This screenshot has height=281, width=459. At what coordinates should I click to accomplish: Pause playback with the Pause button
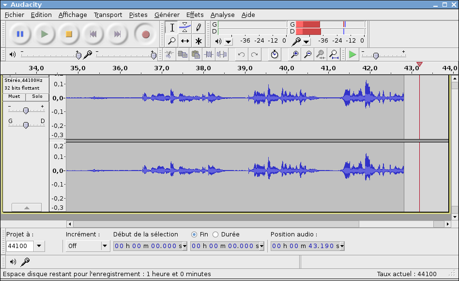[20, 34]
